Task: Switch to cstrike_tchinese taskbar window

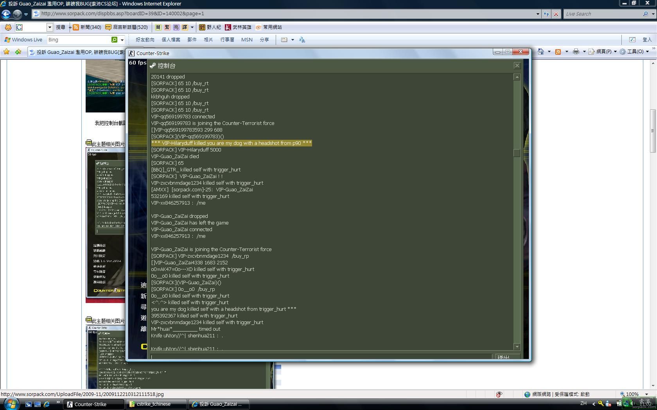Action: [x=153, y=404]
